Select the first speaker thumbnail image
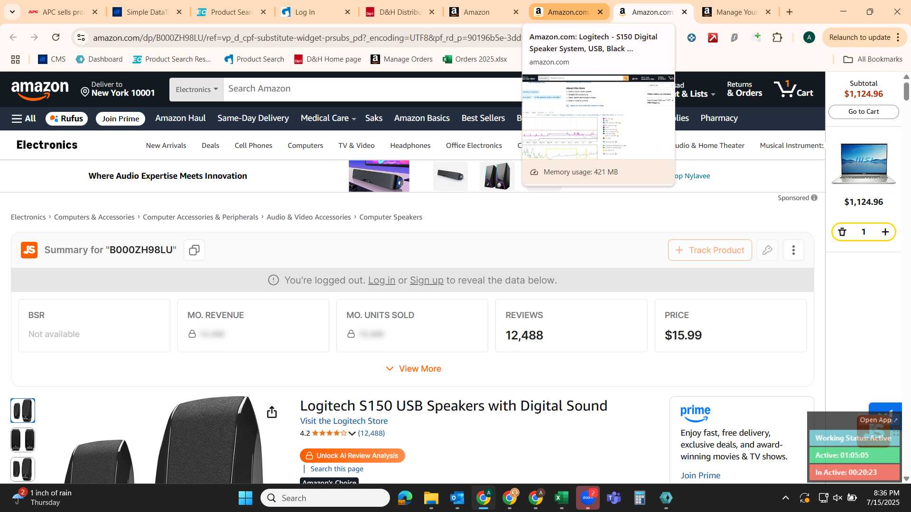Screen dimensions: 911x512 [23, 411]
